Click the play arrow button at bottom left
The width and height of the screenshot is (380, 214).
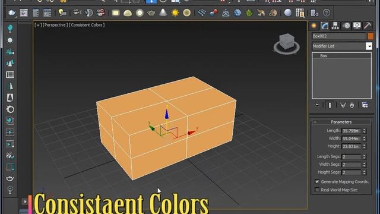coord(25,202)
